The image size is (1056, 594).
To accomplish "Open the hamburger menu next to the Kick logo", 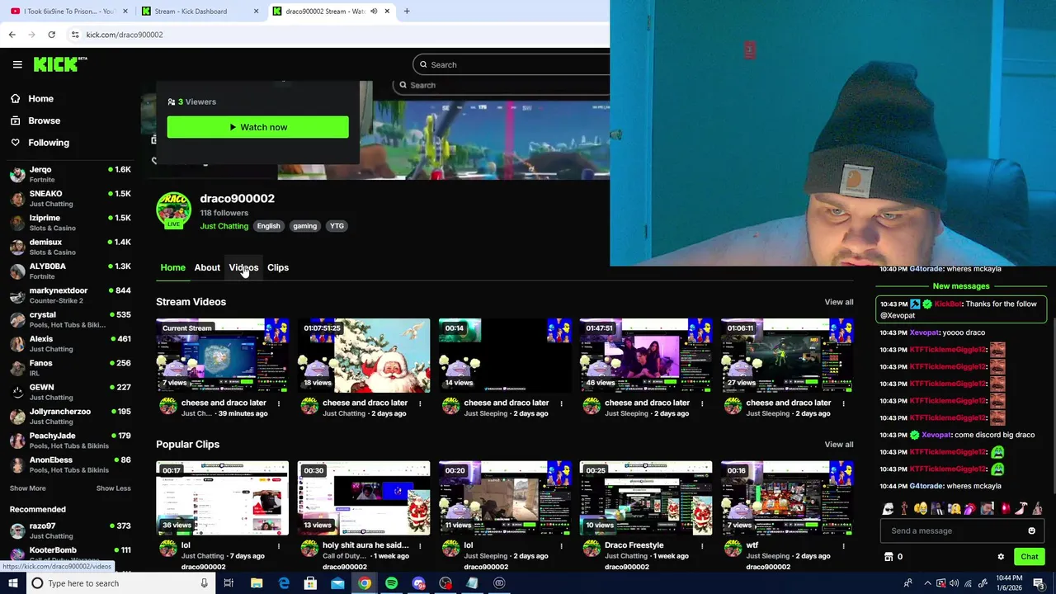I will [17, 64].
